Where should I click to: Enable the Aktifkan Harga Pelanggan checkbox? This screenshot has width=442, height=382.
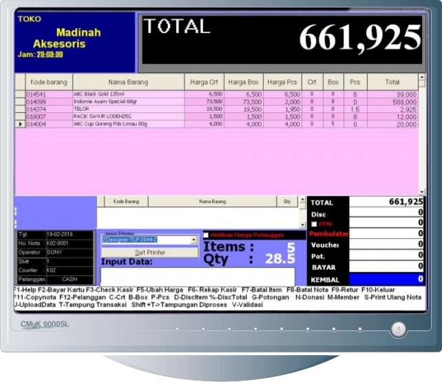click(x=205, y=235)
